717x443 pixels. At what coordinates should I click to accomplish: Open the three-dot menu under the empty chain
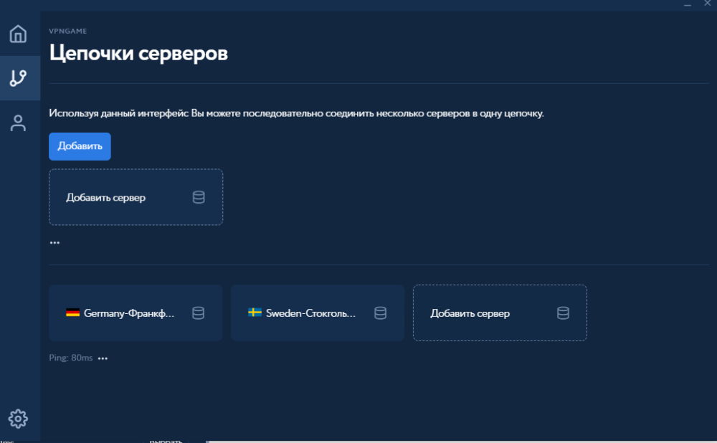click(54, 243)
